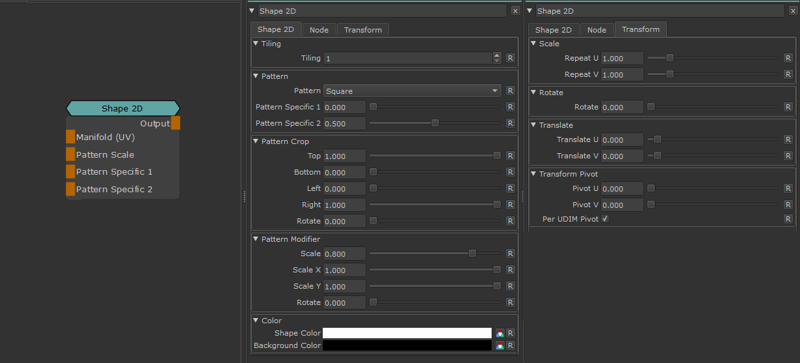
Task: Close the left Shape 2D properties panel
Action: click(515, 11)
